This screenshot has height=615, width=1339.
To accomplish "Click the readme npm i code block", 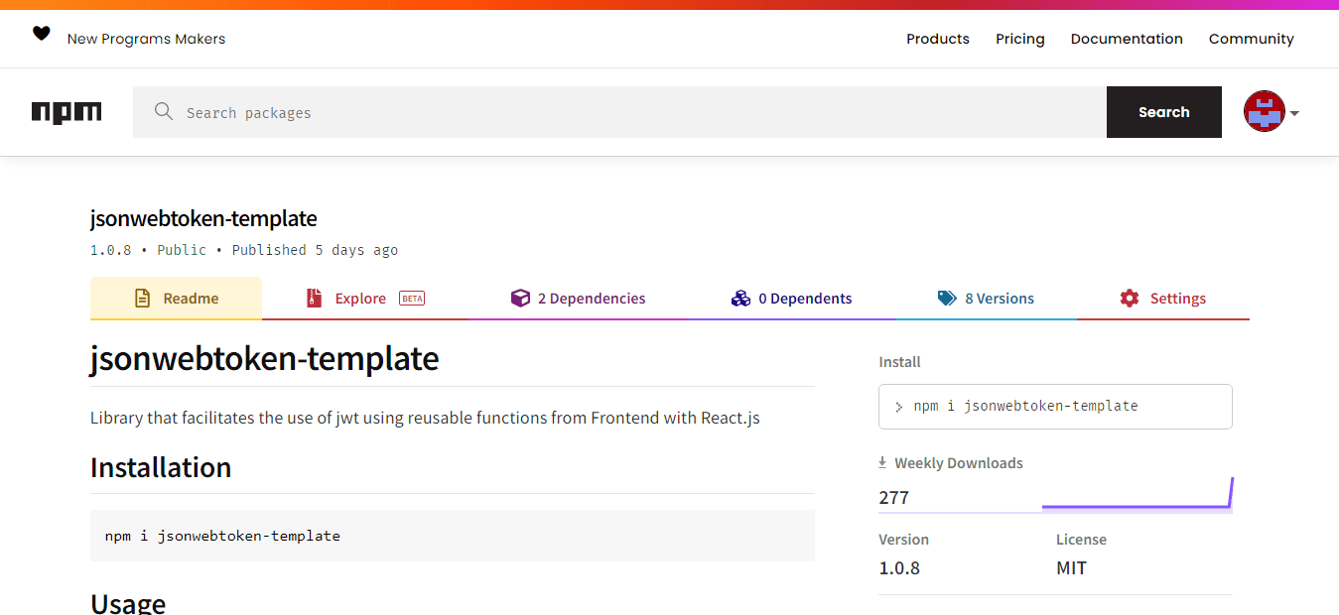I will (x=453, y=536).
